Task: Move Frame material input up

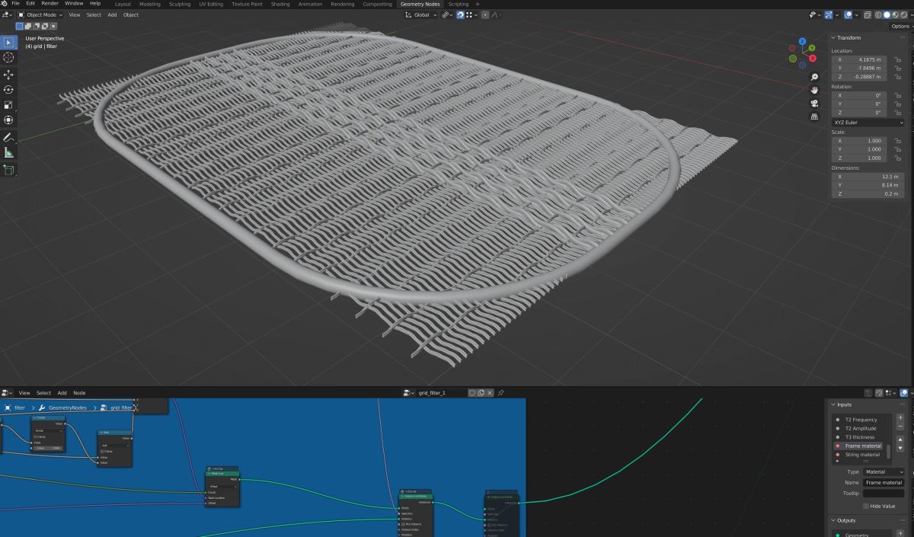Action: (901, 439)
